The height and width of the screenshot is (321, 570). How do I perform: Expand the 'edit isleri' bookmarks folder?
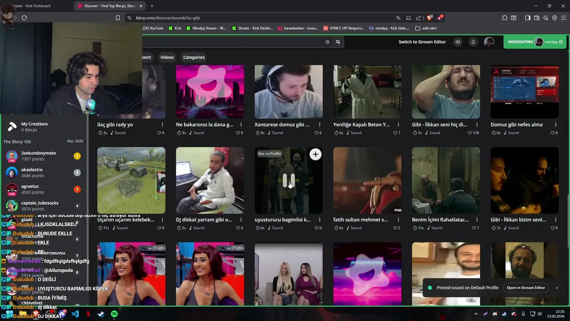click(x=426, y=28)
